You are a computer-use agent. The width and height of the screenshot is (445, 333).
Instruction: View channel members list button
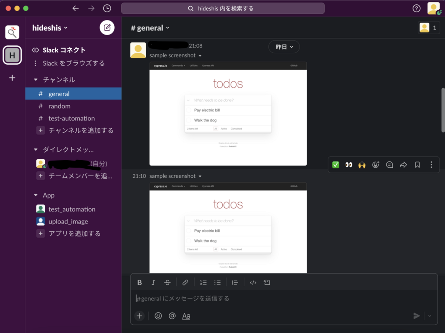coord(429,28)
